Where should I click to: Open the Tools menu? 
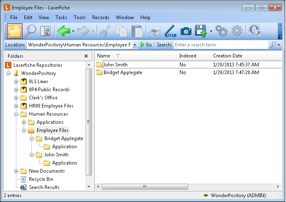pos(80,18)
